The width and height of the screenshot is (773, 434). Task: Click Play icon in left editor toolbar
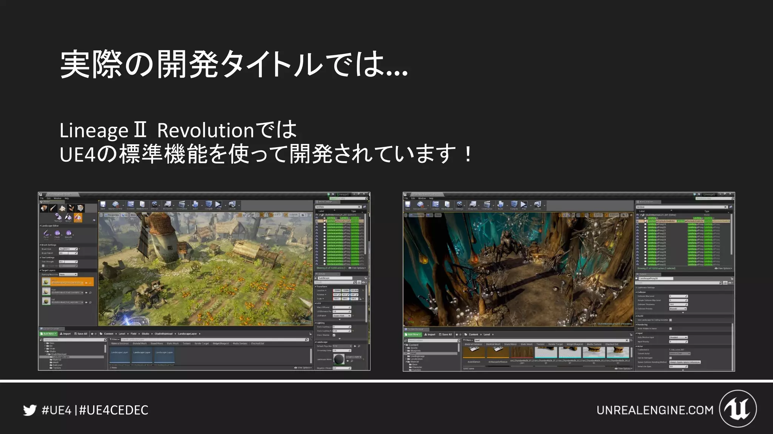(x=219, y=205)
